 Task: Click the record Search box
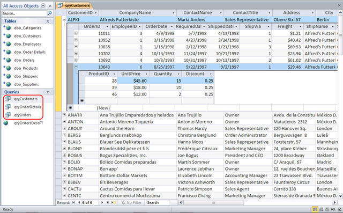tap(158, 203)
